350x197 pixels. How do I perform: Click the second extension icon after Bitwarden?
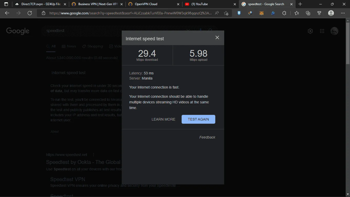click(x=250, y=13)
